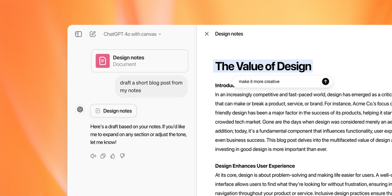Submit the 'make it more creative' prompt arrow

pos(325,81)
